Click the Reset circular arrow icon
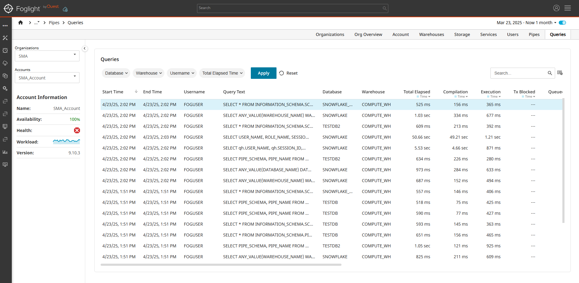 coord(281,73)
